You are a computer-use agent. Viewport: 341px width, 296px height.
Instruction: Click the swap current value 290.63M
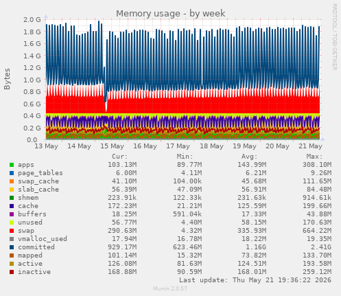click(122, 231)
